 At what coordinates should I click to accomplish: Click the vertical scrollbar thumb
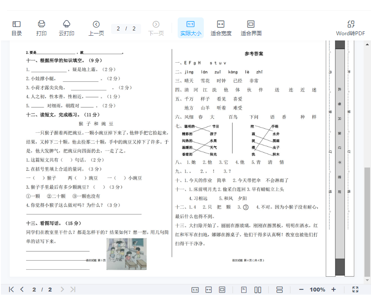(367, 222)
